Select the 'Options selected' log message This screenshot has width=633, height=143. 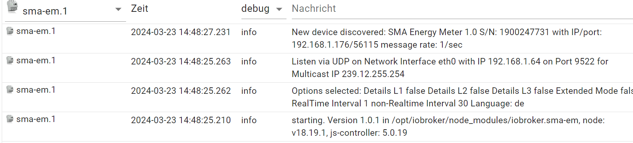pyautogui.click(x=462, y=97)
